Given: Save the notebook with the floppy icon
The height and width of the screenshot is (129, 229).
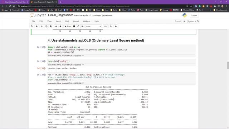Looking at the screenshot, I should (x=32, y=26).
